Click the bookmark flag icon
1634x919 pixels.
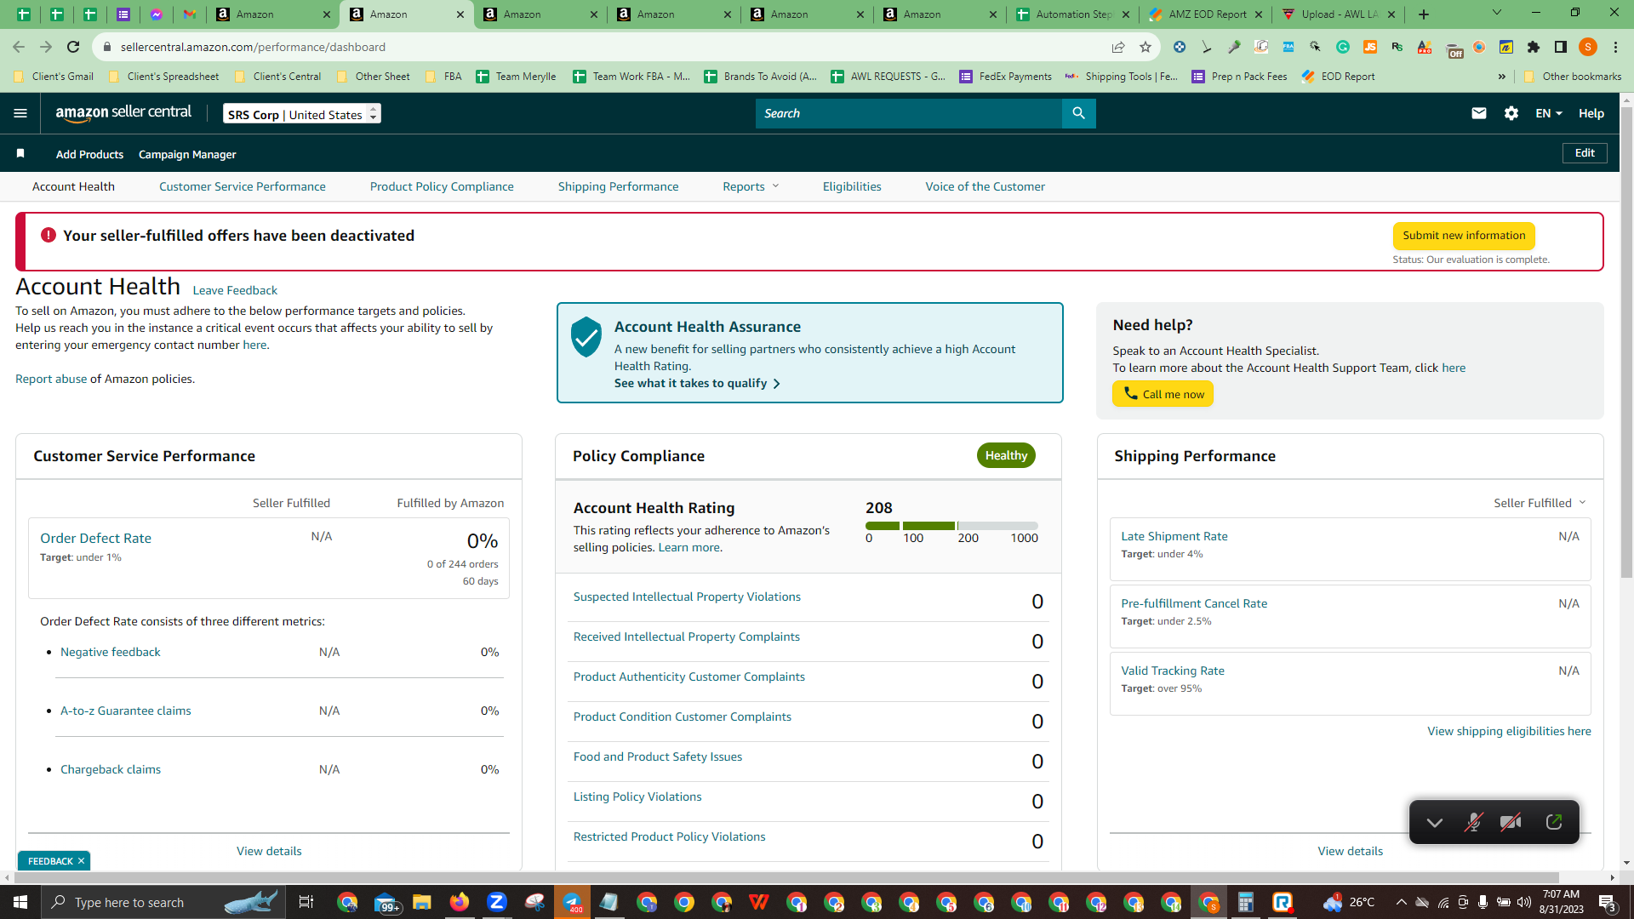coord(20,153)
